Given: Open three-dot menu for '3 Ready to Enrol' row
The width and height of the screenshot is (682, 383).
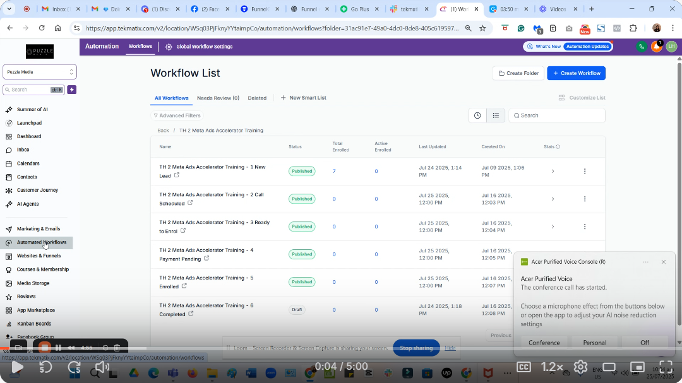Looking at the screenshot, I should pos(585,227).
